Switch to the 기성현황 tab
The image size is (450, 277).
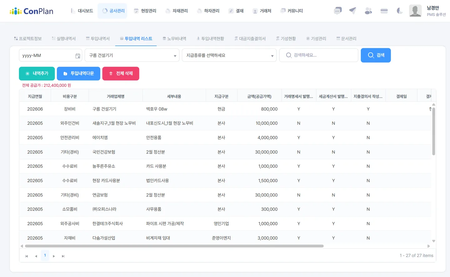pyautogui.click(x=286, y=38)
